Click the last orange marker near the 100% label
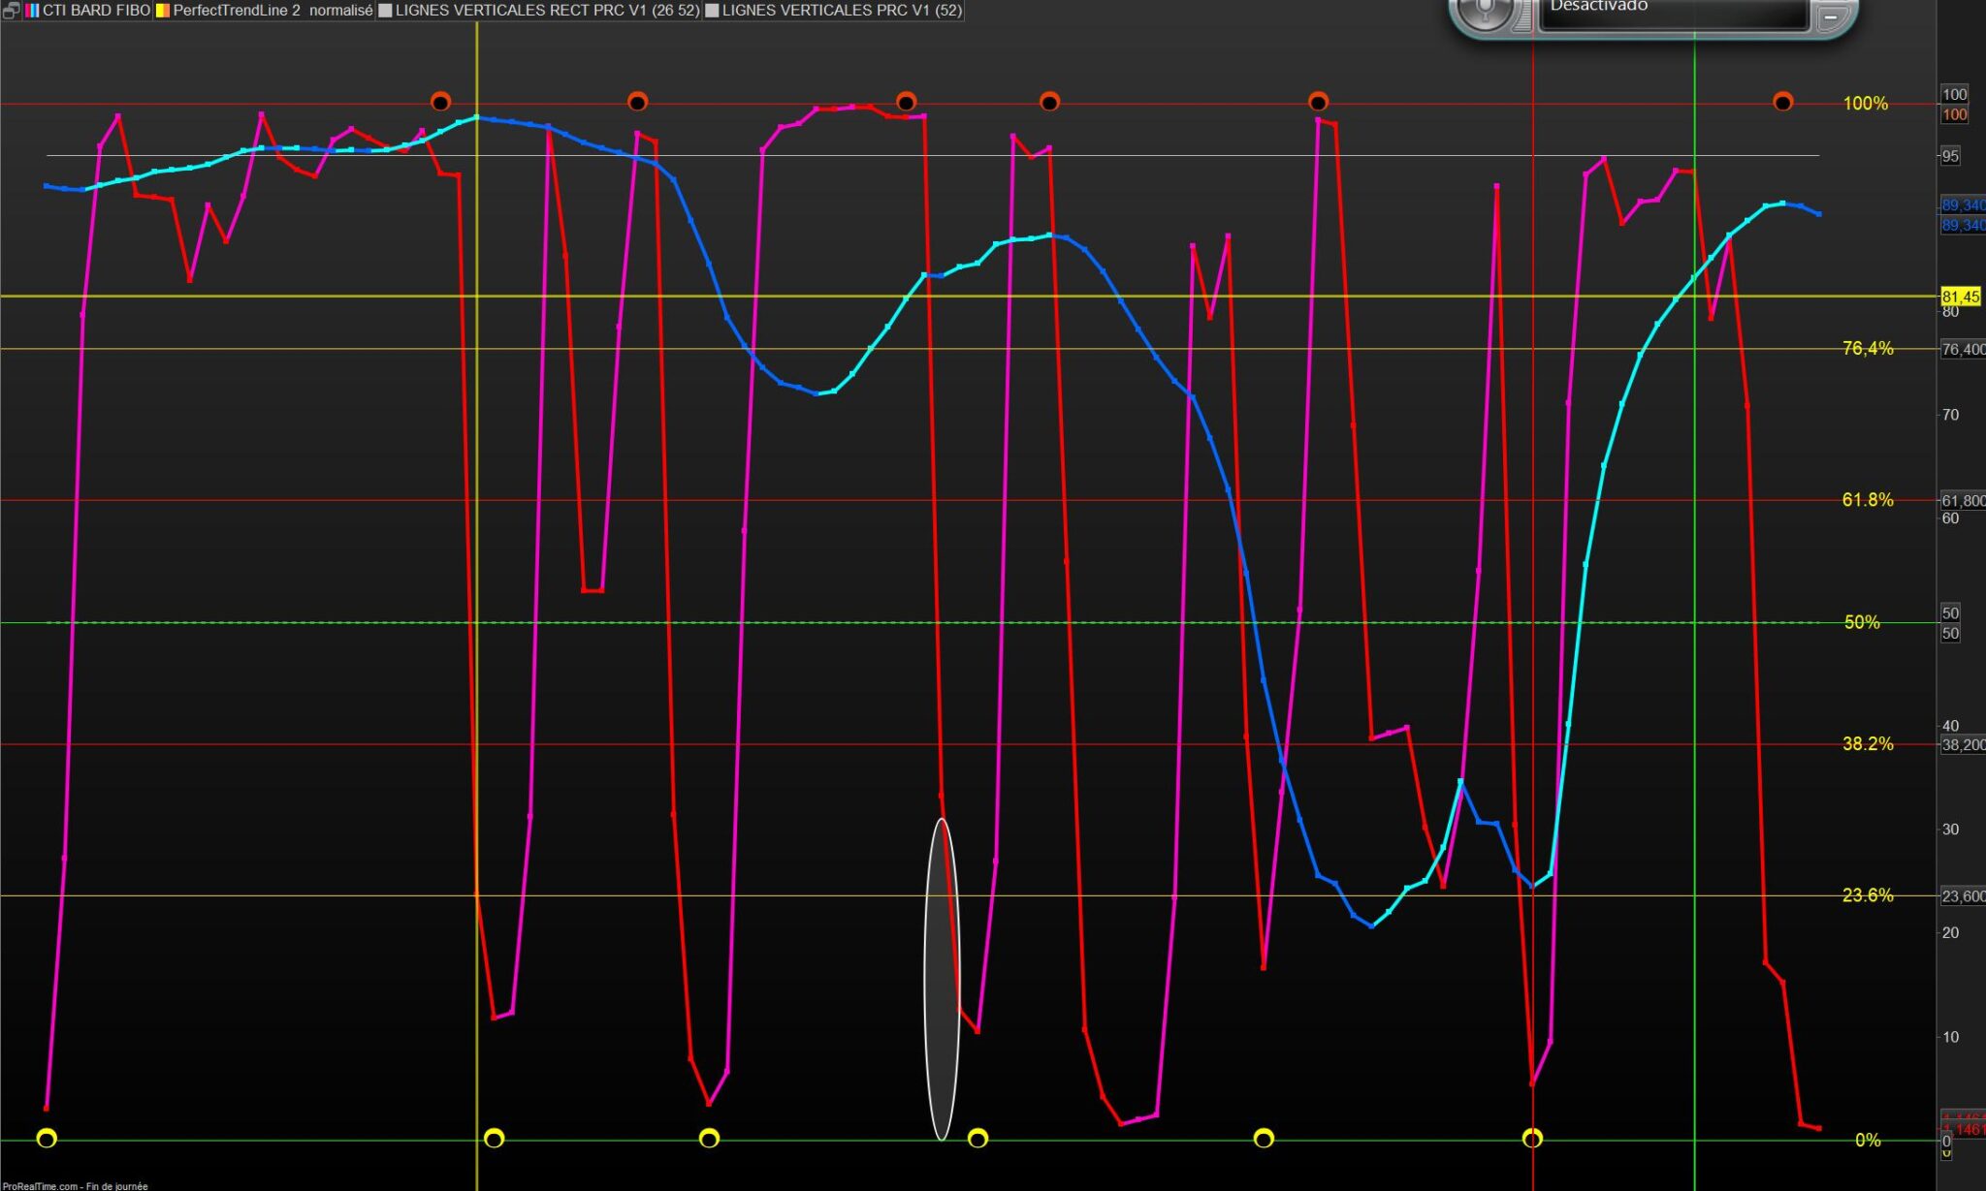 [1782, 102]
